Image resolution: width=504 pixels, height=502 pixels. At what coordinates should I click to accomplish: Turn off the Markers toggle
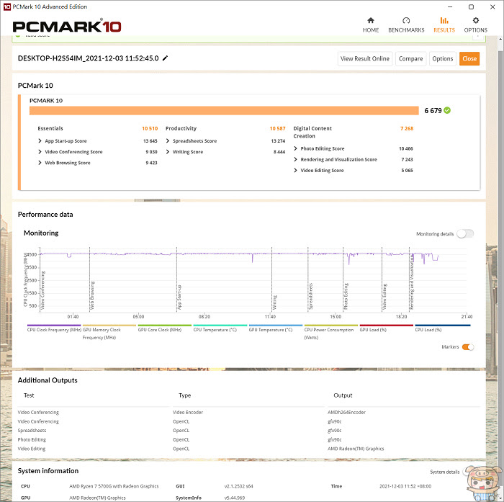[468, 347]
